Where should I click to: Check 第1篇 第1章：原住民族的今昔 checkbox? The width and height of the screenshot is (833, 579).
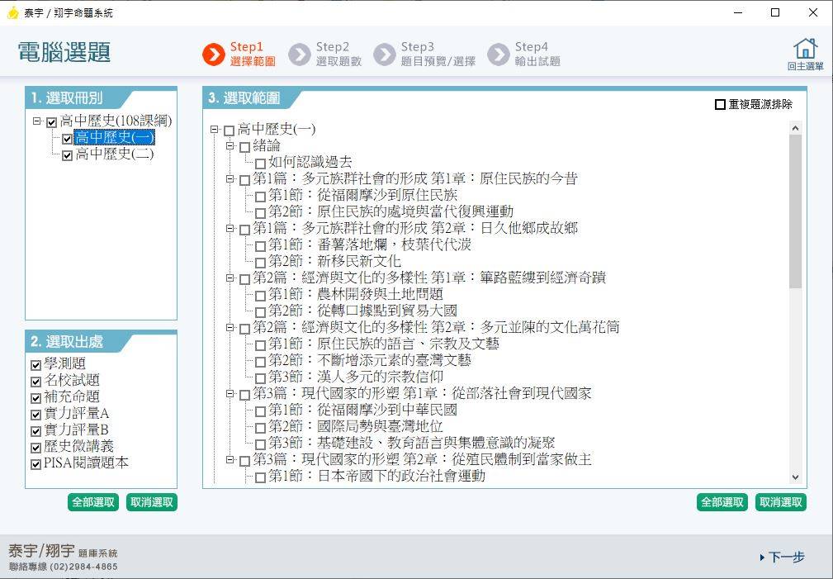pyautogui.click(x=244, y=180)
